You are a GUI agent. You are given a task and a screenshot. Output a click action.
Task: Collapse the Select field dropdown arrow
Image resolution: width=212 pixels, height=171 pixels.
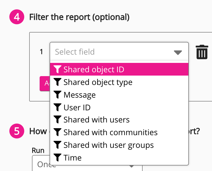178,52
